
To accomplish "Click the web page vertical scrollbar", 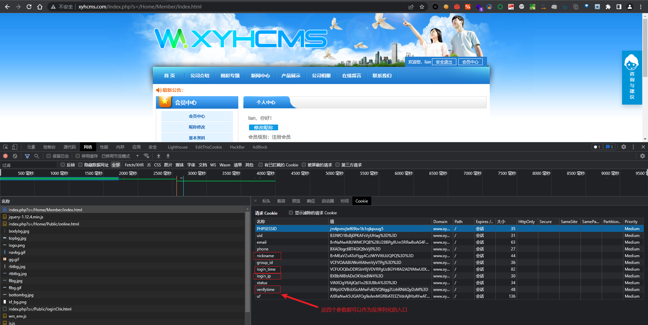I will (645, 47).
